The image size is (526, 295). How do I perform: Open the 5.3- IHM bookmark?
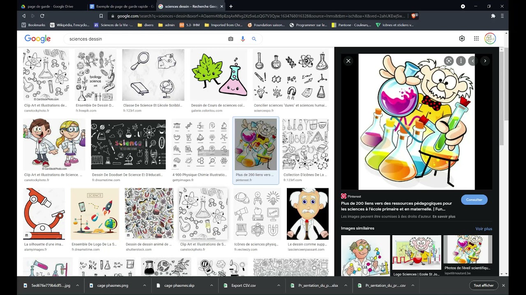189,25
